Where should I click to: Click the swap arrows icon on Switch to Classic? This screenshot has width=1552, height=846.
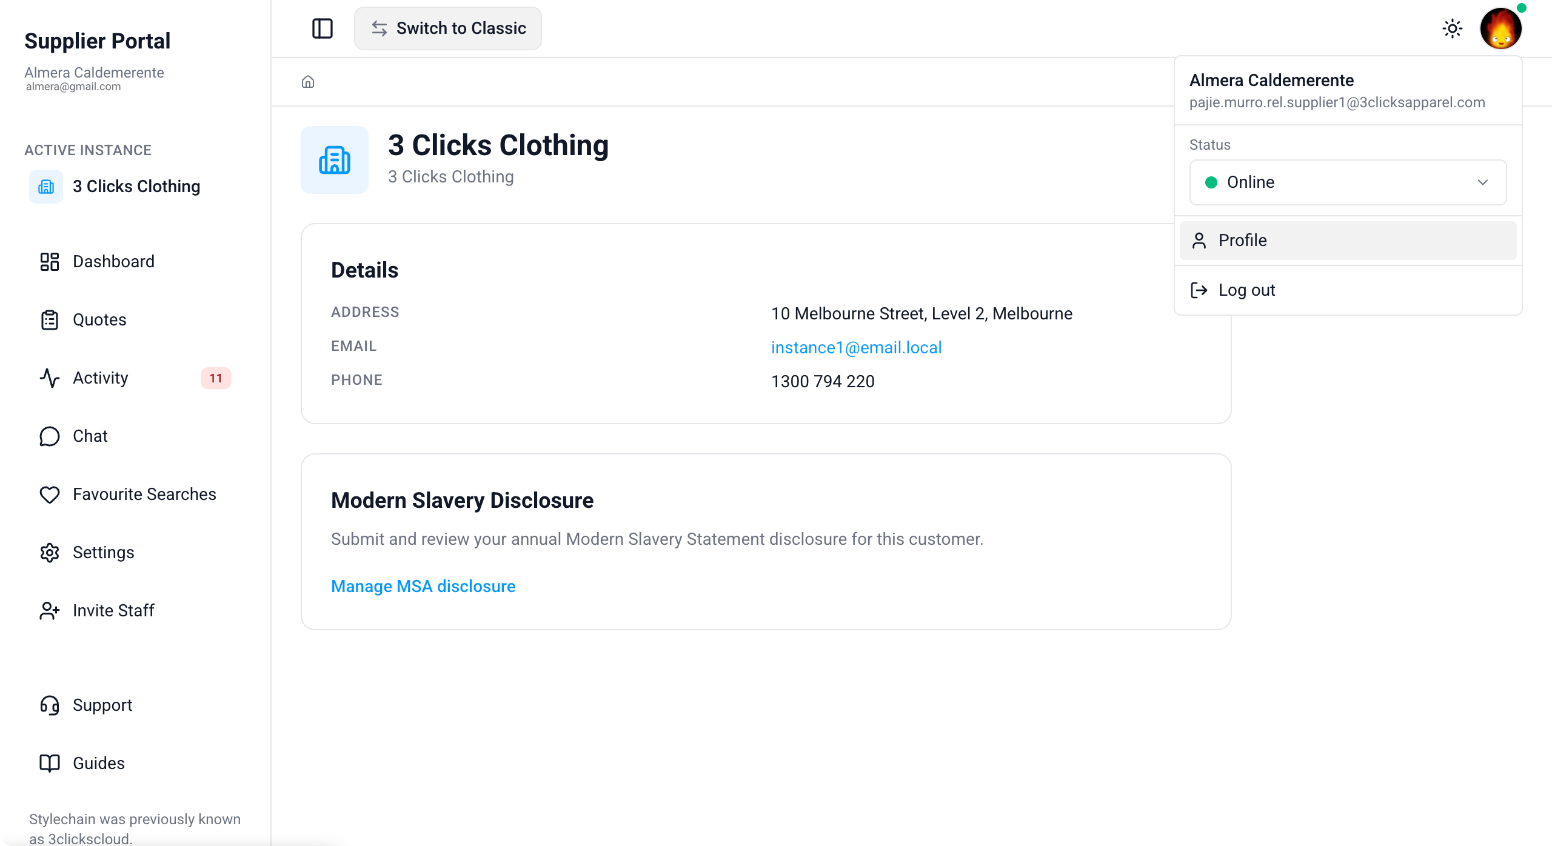click(x=380, y=28)
